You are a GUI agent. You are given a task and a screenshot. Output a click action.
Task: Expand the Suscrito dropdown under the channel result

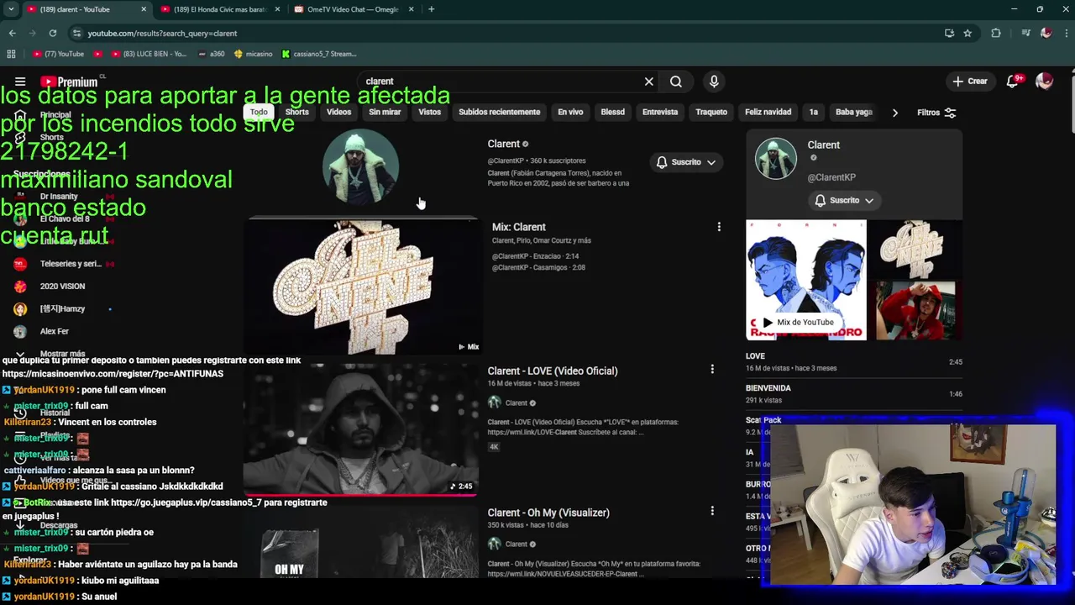(x=686, y=162)
